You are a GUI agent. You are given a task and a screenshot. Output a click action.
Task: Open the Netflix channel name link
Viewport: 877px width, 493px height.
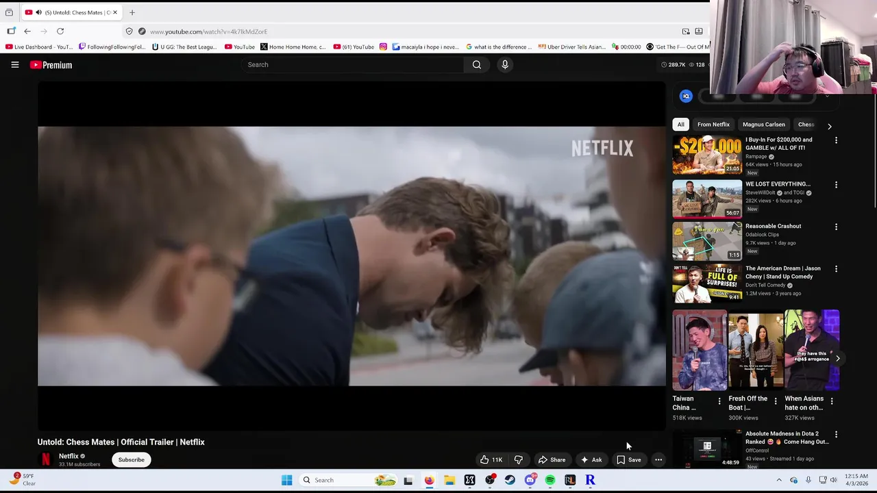click(x=69, y=456)
